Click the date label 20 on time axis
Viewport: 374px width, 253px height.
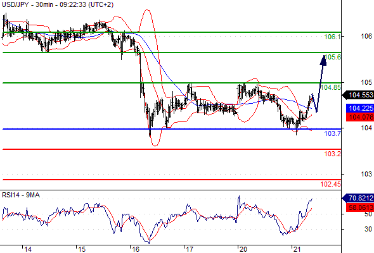click(243, 249)
